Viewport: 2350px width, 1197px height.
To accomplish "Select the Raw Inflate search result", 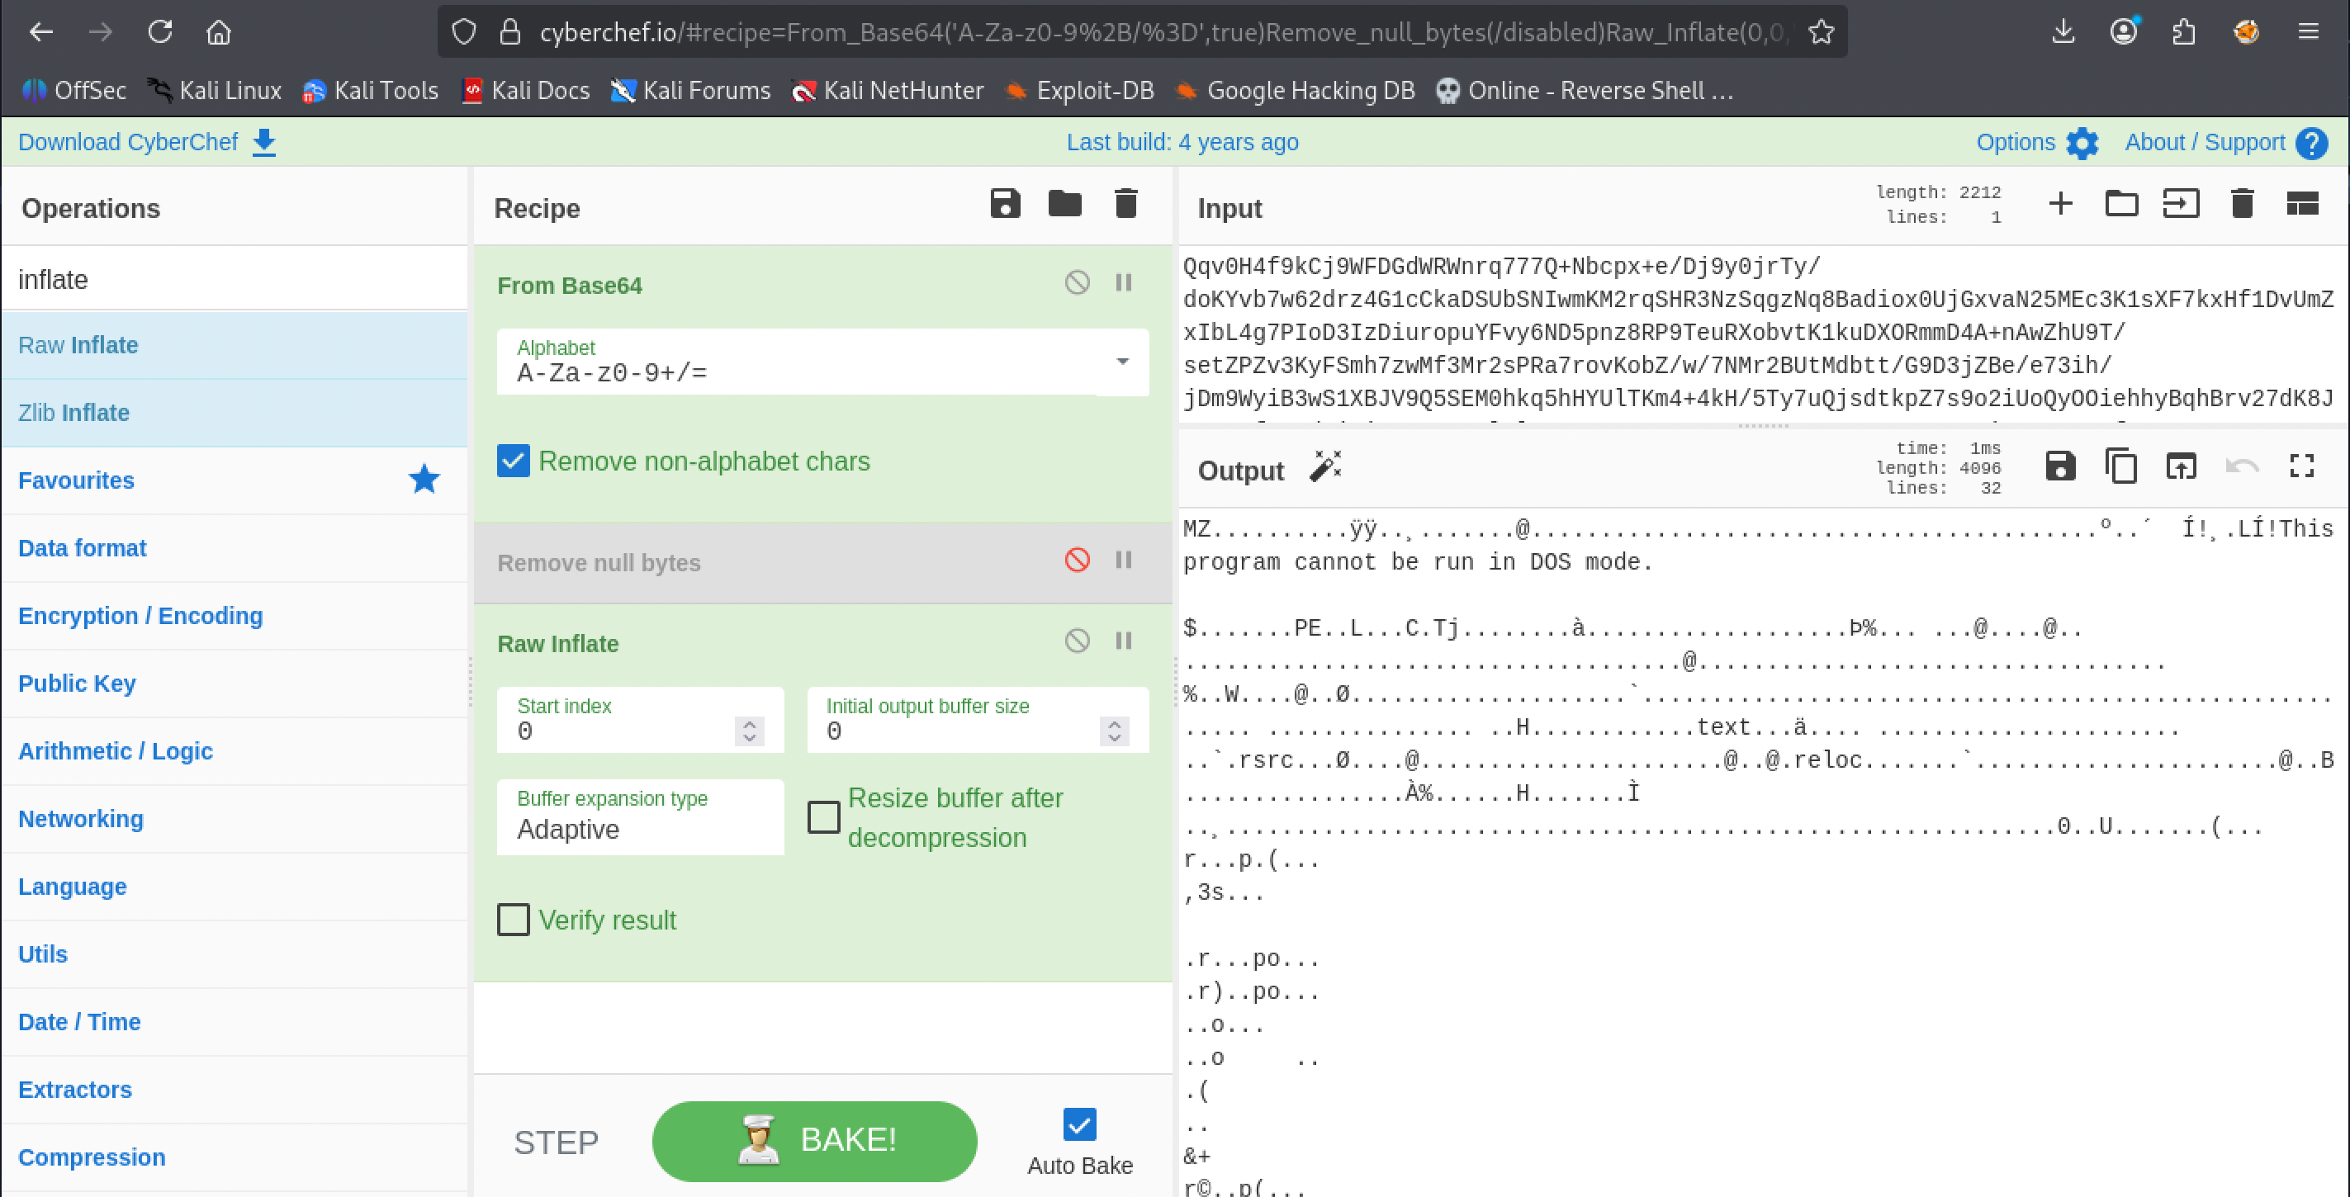I will (235, 345).
